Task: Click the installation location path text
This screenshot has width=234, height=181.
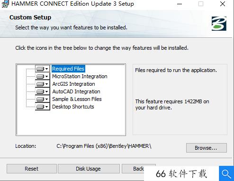Action: pyautogui.click(x=104, y=146)
